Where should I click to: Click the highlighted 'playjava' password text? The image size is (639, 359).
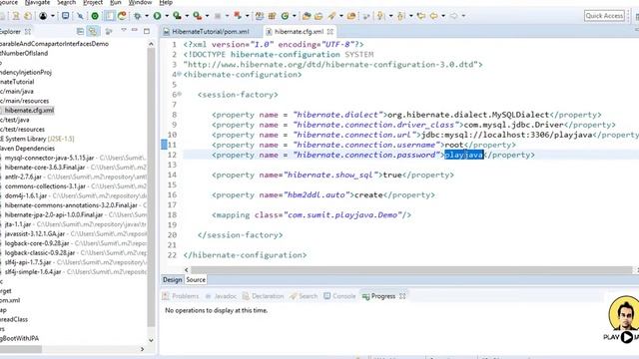point(463,155)
